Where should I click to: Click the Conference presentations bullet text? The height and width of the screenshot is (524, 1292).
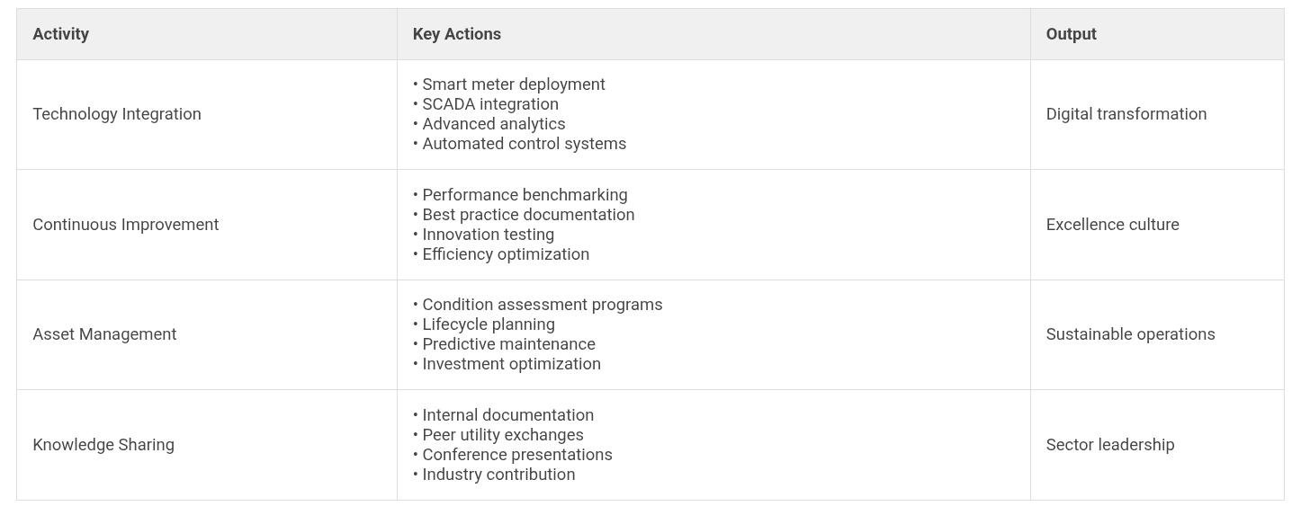[x=517, y=455]
